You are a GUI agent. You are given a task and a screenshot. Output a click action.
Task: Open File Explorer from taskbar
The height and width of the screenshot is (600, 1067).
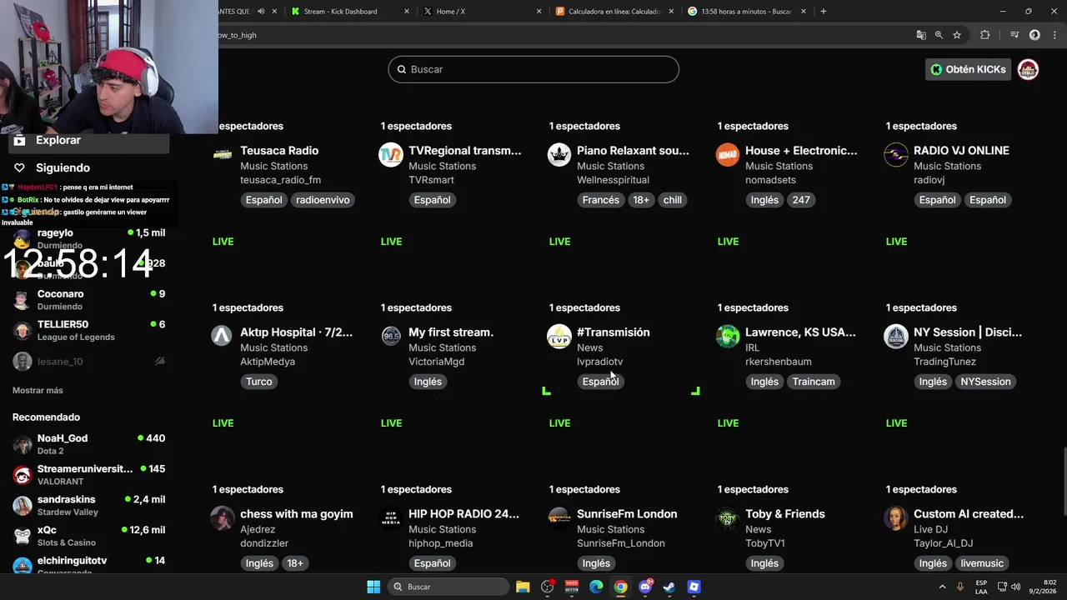[x=523, y=587]
